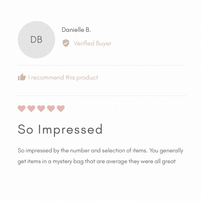Click 'I recommend this product' text
The width and height of the screenshot is (201, 201).
63,78
